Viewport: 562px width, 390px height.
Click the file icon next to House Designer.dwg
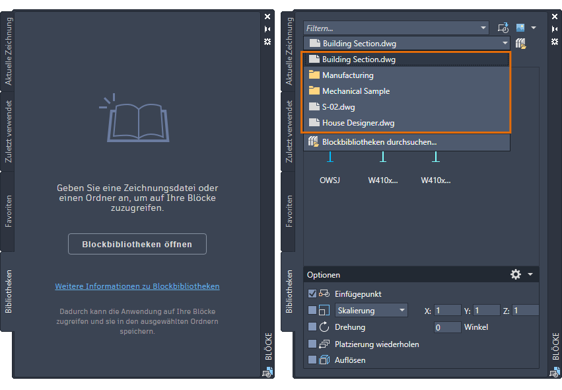click(314, 122)
